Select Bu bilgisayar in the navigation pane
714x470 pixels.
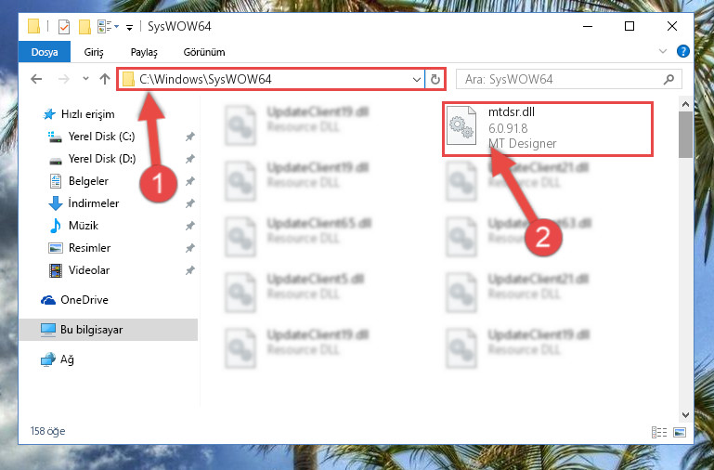(109, 330)
